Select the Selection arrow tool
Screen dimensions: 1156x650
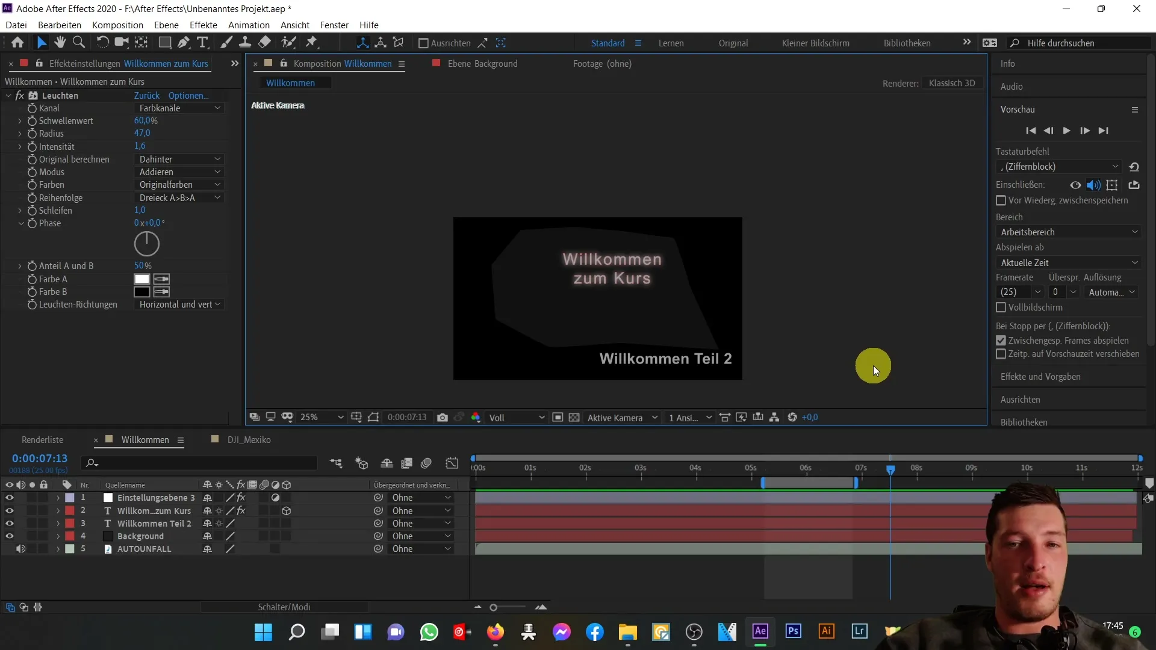(42, 43)
